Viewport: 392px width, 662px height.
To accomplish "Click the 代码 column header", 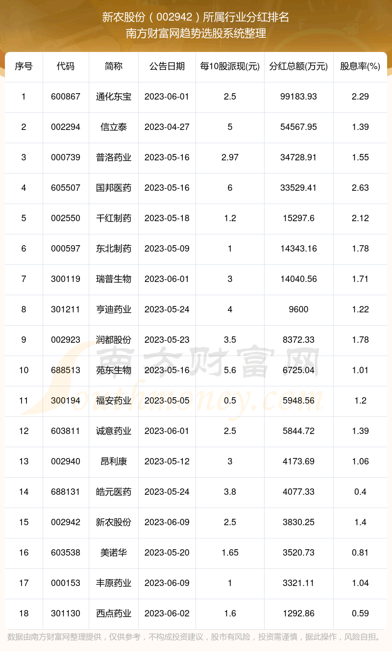I will [x=66, y=66].
